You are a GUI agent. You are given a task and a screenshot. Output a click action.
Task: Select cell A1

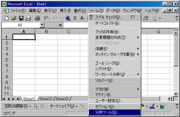coord(24,37)
